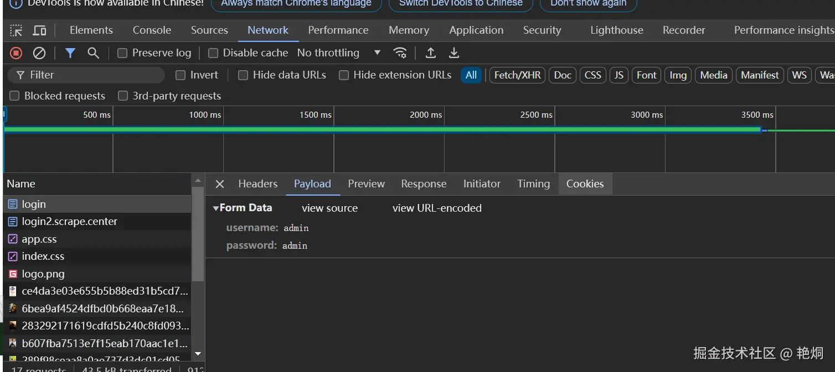Select the Payload tab
835x372 pixels.
point(312,184)
